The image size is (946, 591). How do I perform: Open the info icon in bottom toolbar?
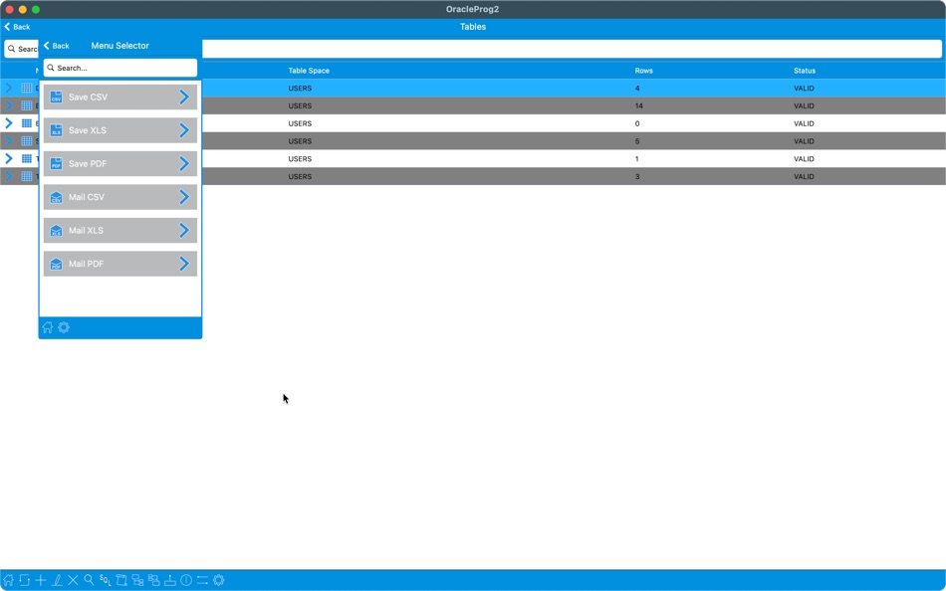[186, 580]
